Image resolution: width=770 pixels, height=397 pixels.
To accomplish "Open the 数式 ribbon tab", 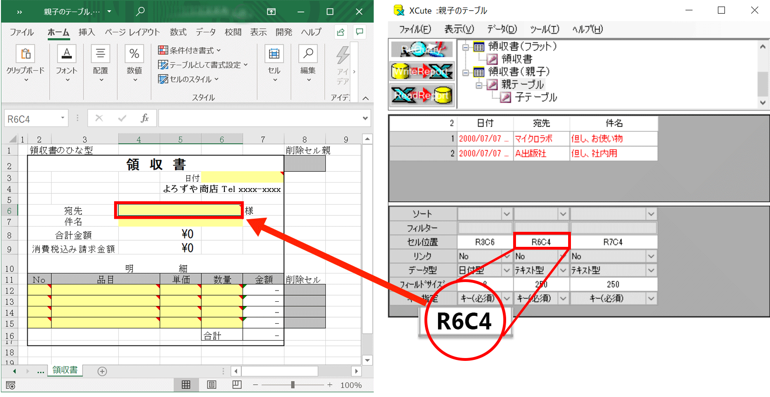I will 178,32.
